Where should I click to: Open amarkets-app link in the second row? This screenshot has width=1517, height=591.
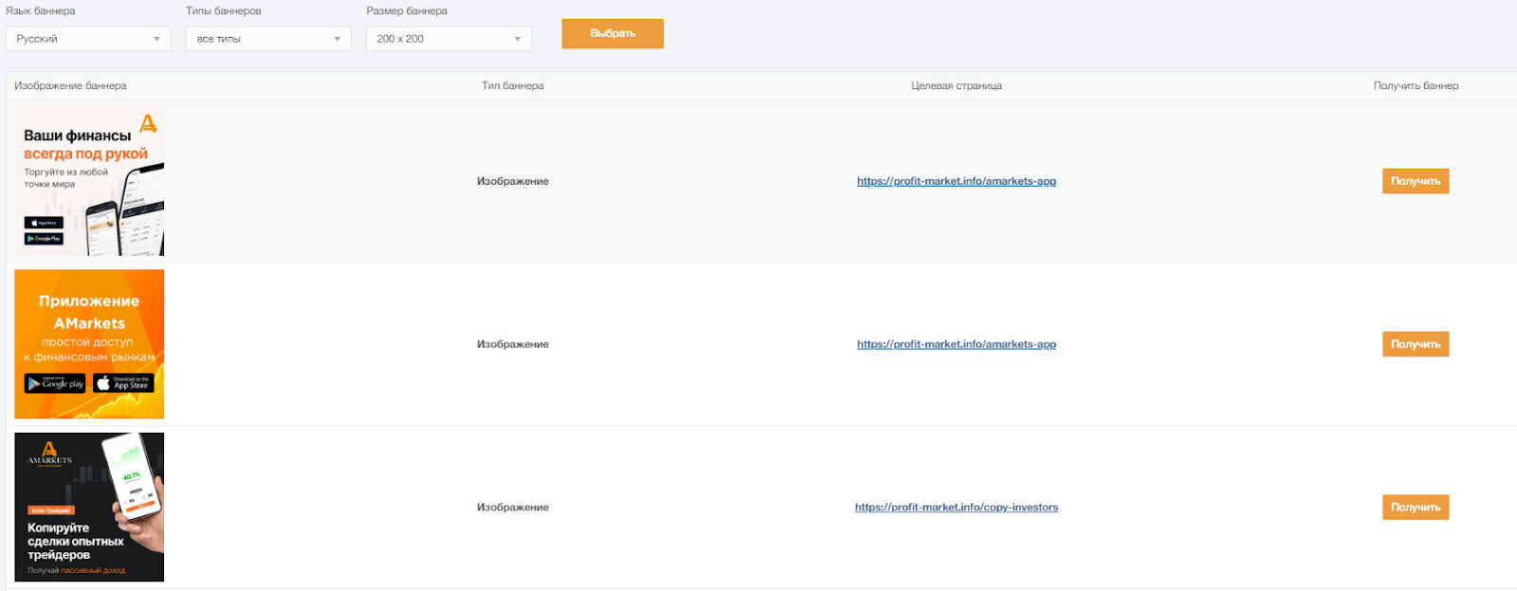(957, 344)
